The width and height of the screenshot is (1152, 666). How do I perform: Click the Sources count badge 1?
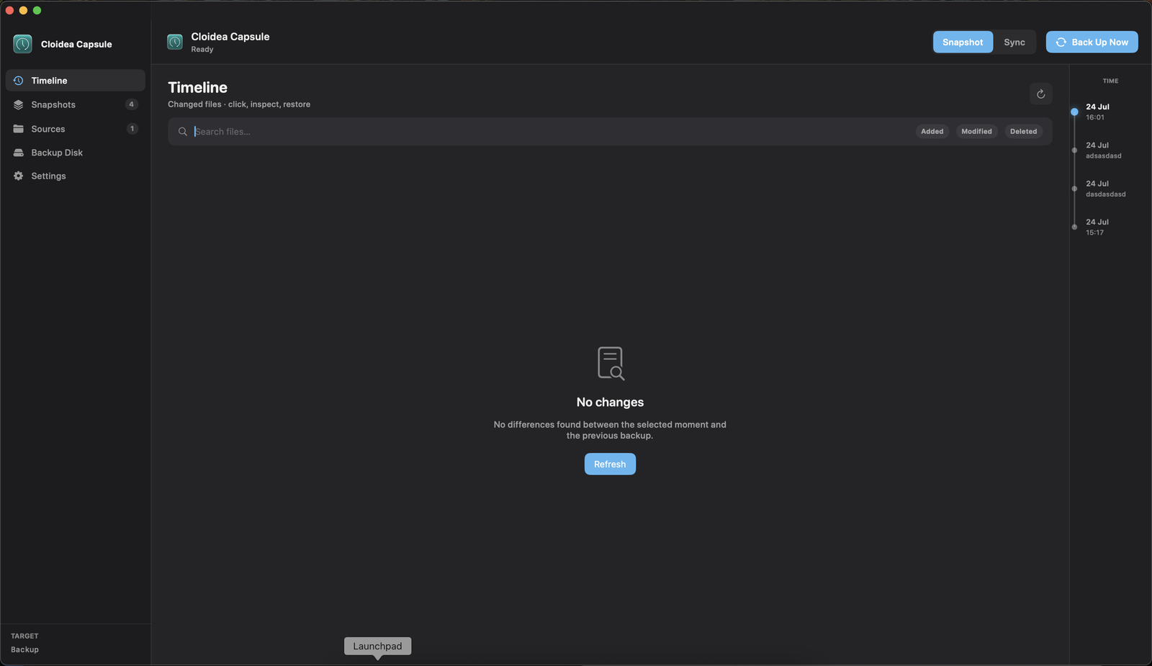click(132, 129)
